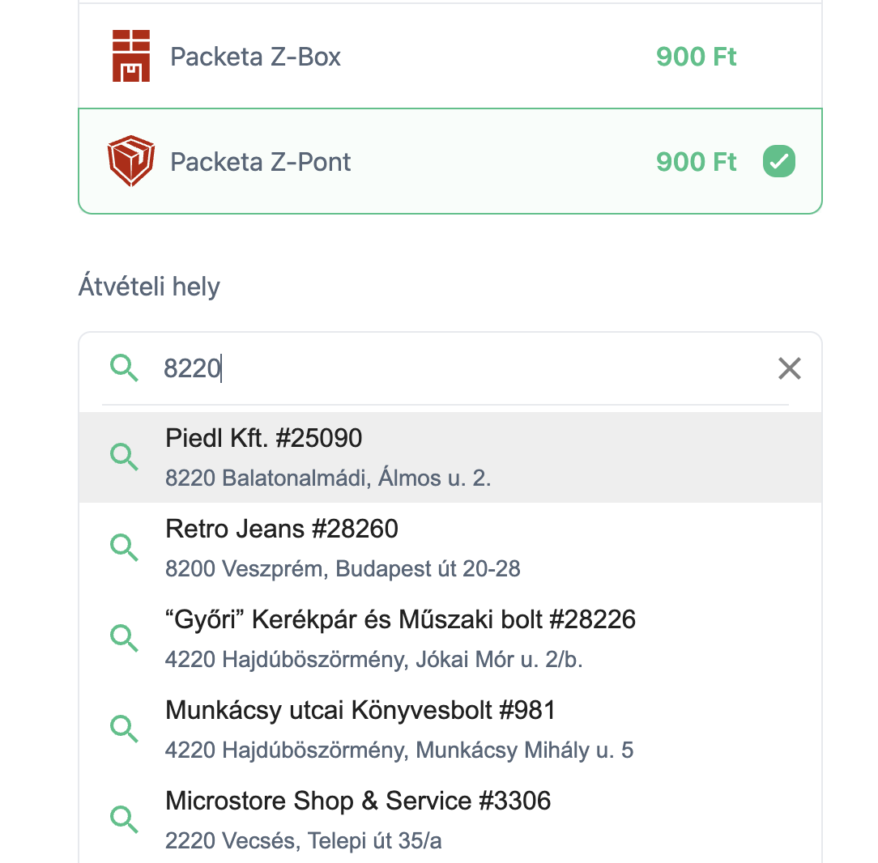Click the 900 Ft price for Z-Box
Viewport: 878px width, 863px height.
696,57
